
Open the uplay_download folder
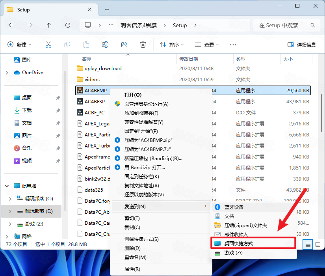(103, 68)
